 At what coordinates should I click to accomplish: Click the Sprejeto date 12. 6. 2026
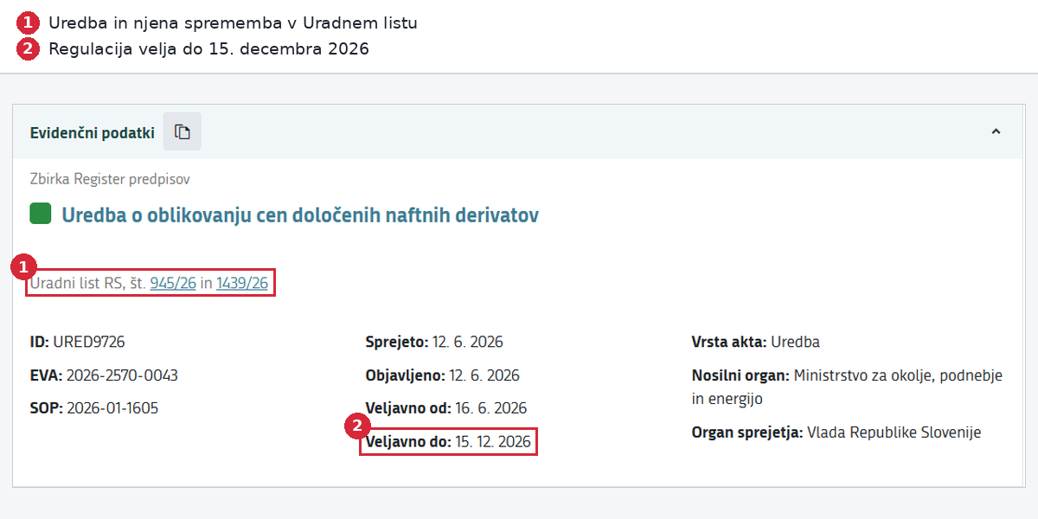point(467,342)
